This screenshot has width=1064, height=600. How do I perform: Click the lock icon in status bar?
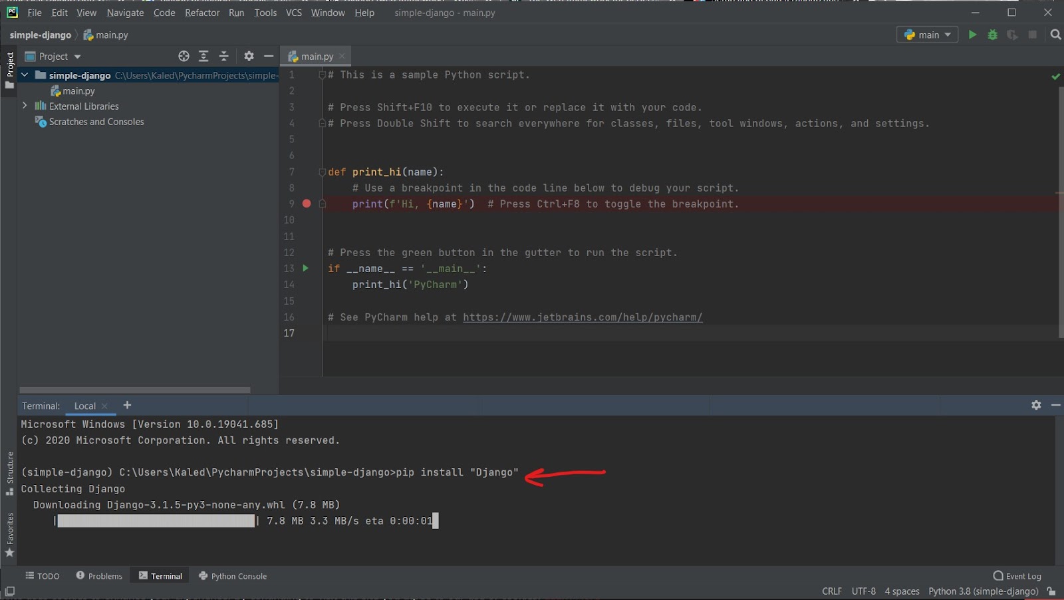(x=1051, y=591)
